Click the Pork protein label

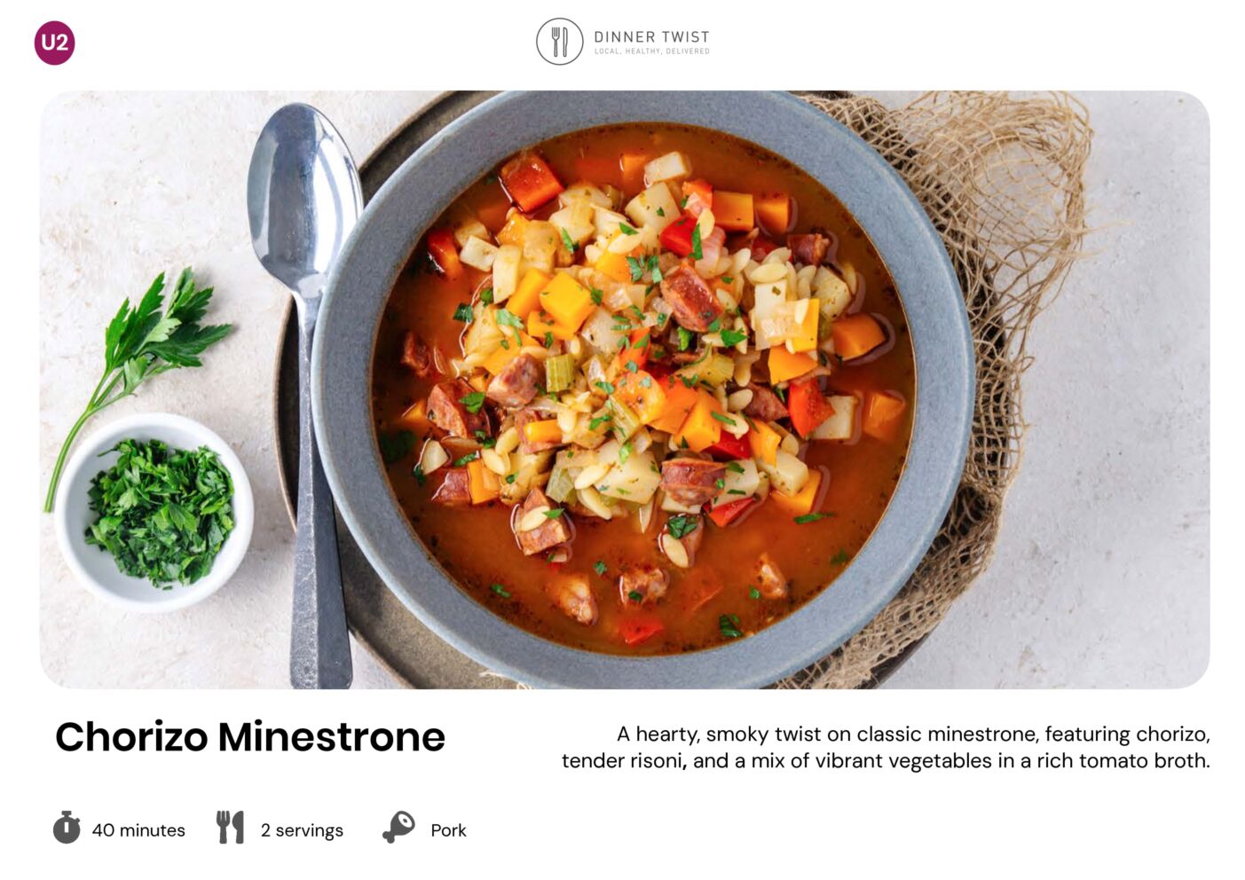pyautogui.click(x=448, y=830)
